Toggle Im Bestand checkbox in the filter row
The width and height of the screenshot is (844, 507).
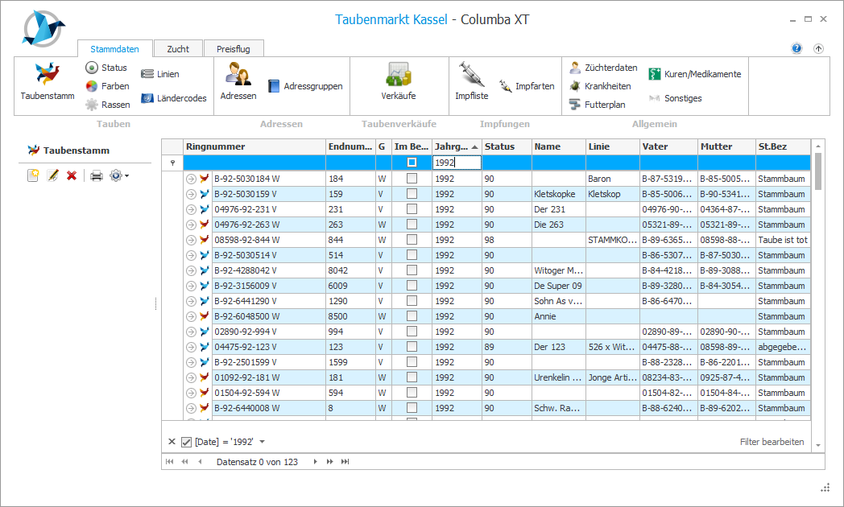pos(412,163)
